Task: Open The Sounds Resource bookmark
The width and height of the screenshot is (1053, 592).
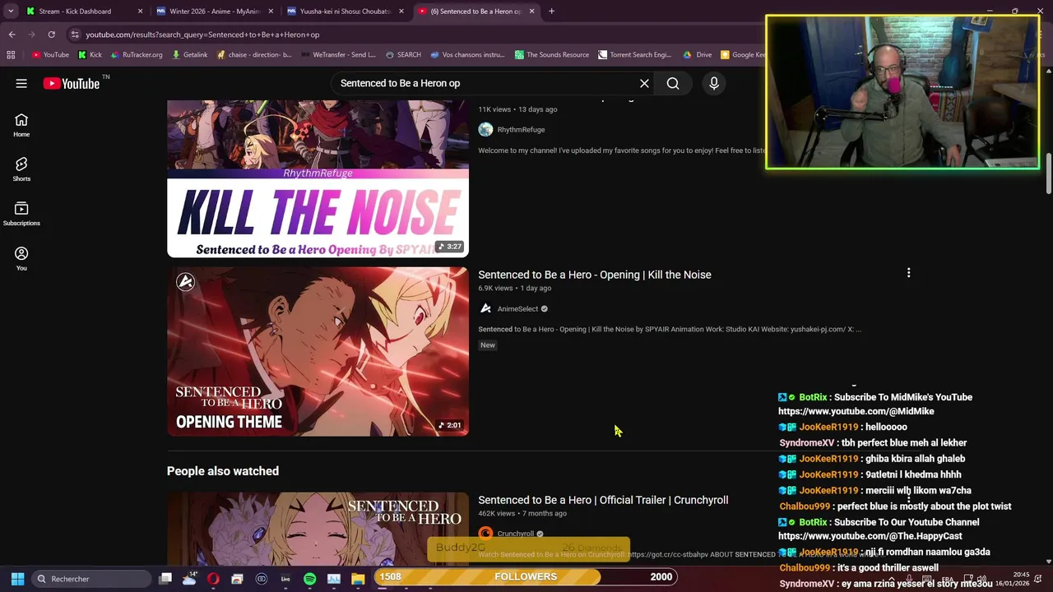Action: click(552, 54)
